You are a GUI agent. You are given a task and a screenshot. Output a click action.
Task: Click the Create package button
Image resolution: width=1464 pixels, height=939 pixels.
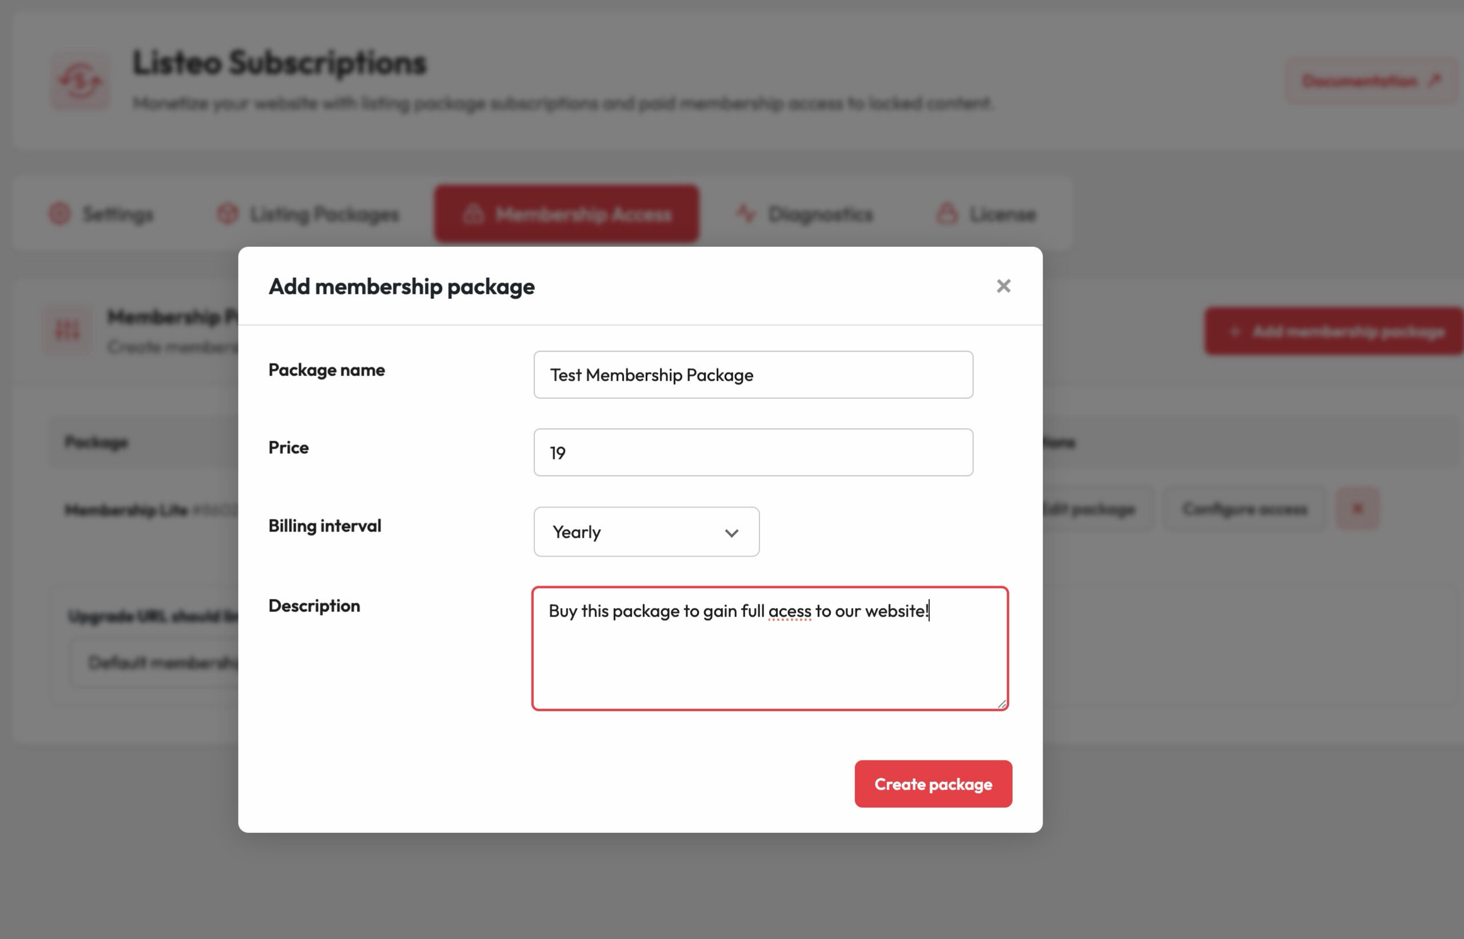(x=933, y=784)
